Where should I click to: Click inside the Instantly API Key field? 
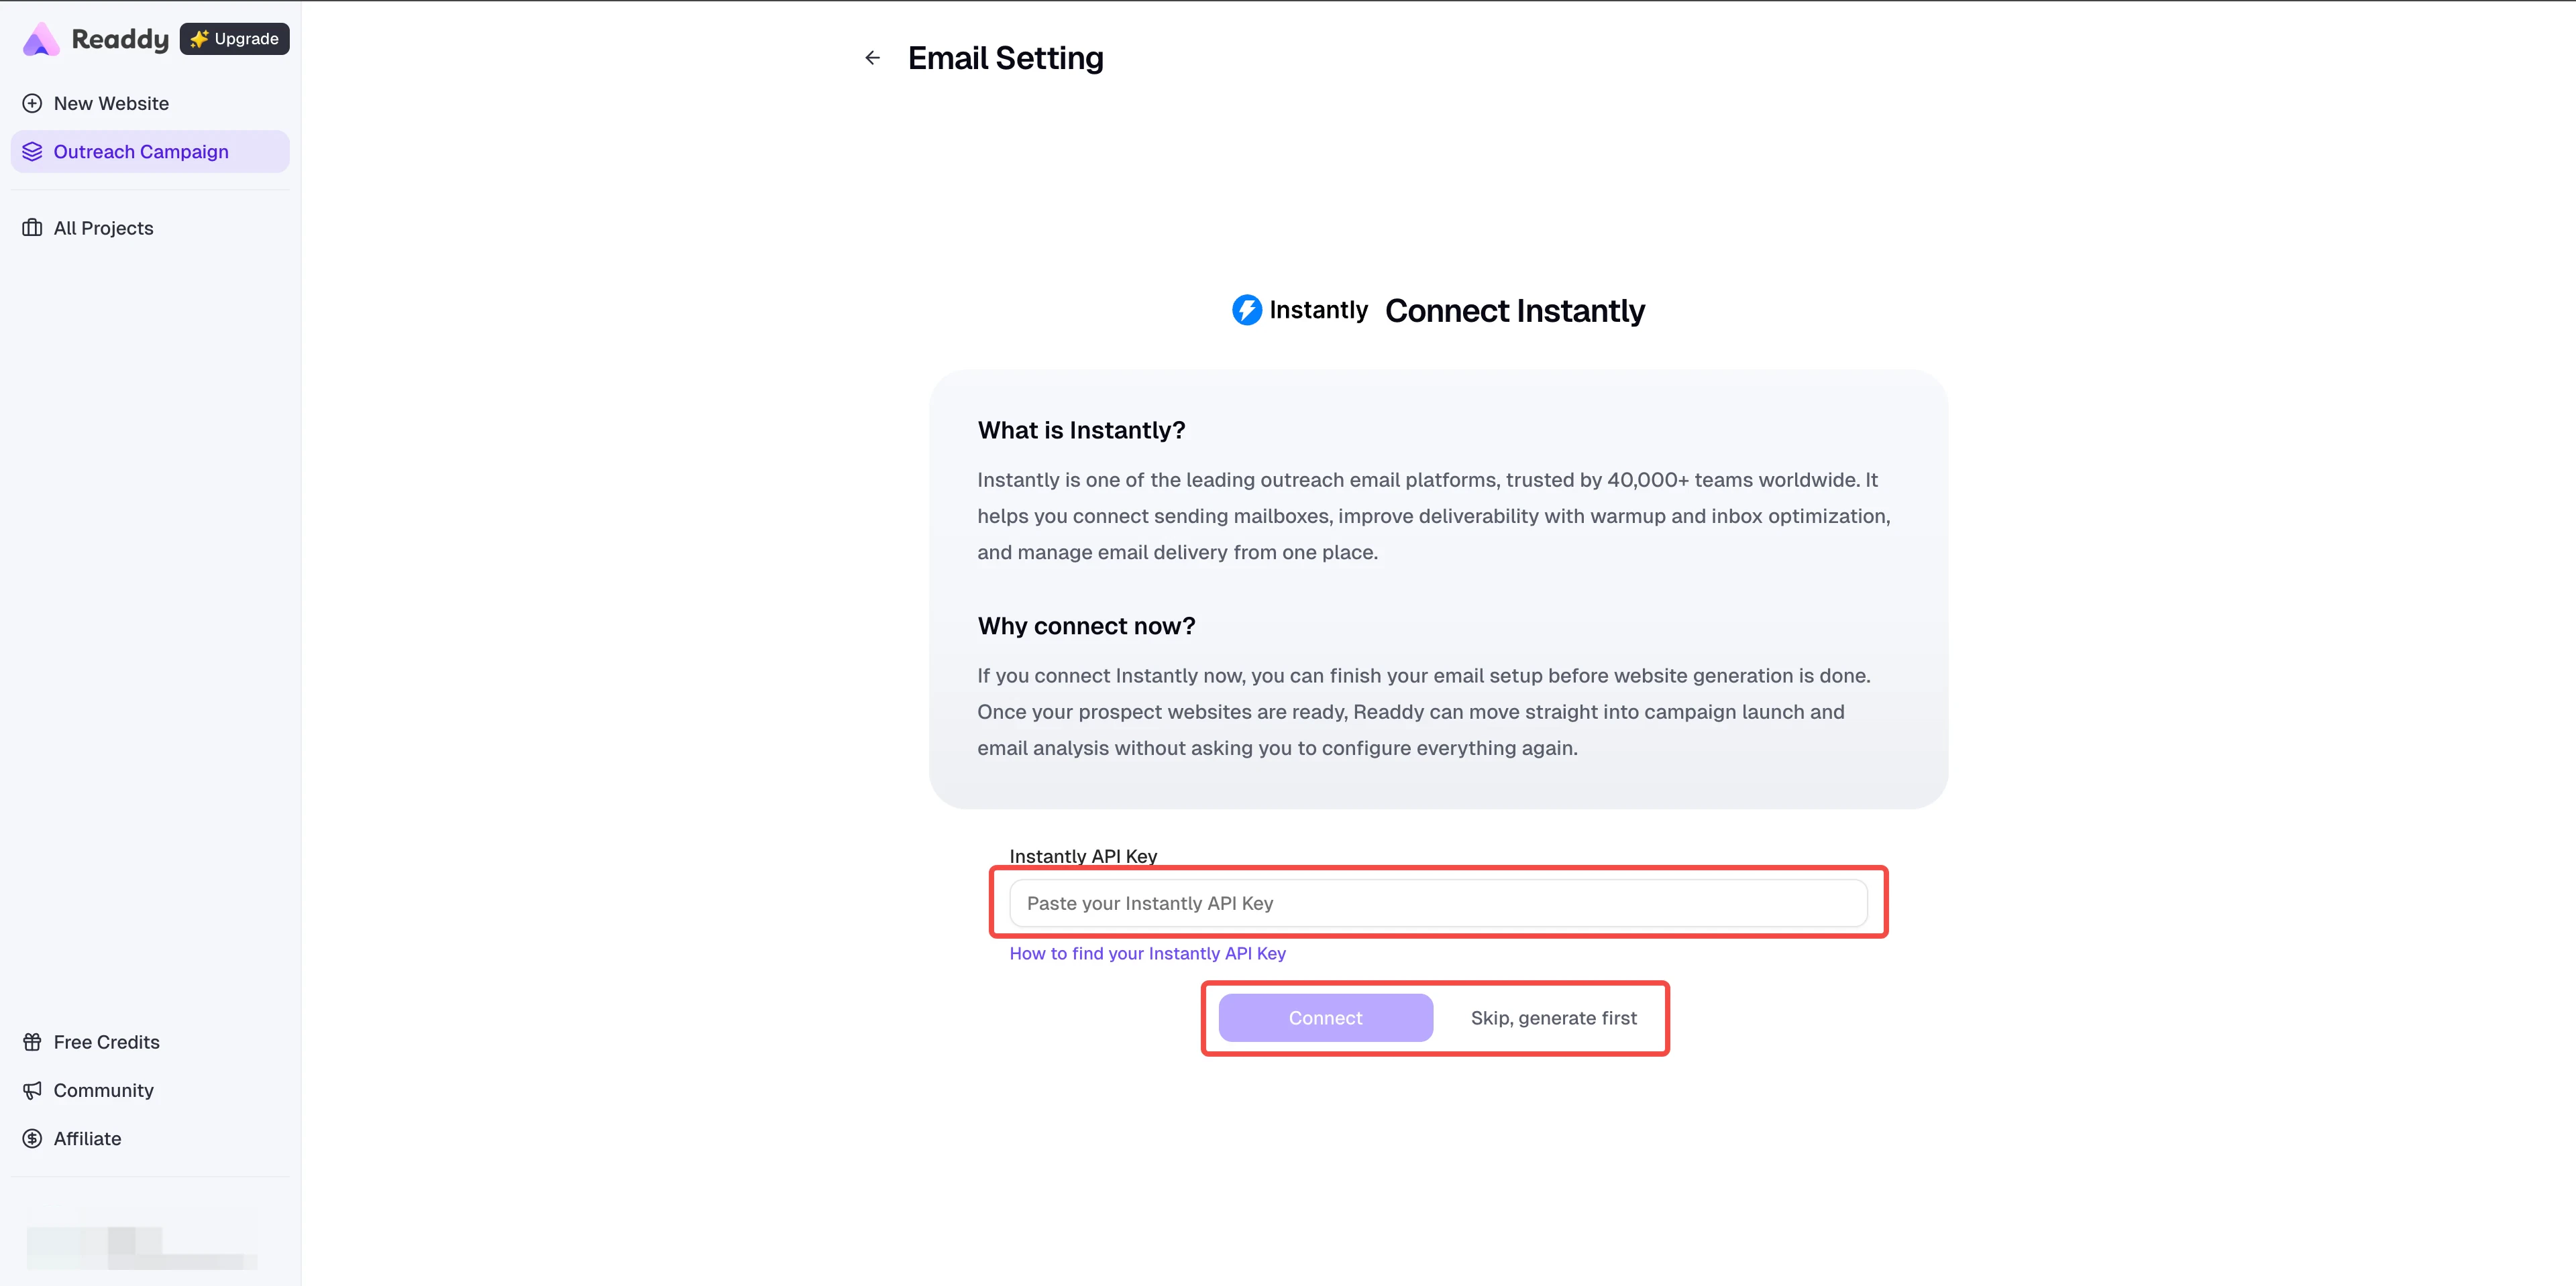tap(1437, 902)
